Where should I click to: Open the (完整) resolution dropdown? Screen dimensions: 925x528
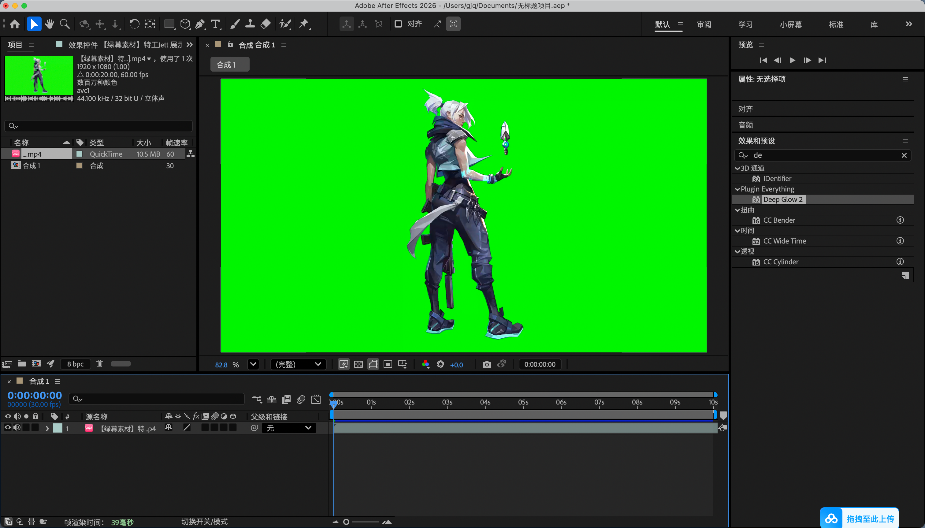coord(298,364)
